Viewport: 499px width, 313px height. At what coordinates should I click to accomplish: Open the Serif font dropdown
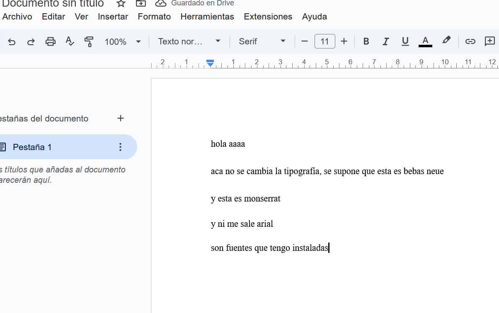(262, 41)
